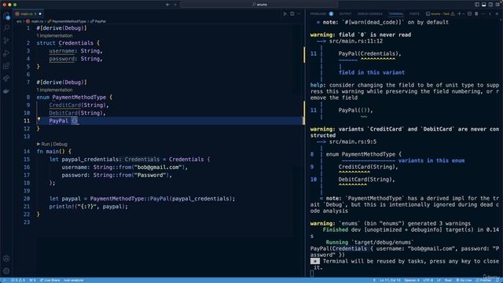Open the Manage gear menu
This screenshot has width=503, height=283.
point(6,270)
